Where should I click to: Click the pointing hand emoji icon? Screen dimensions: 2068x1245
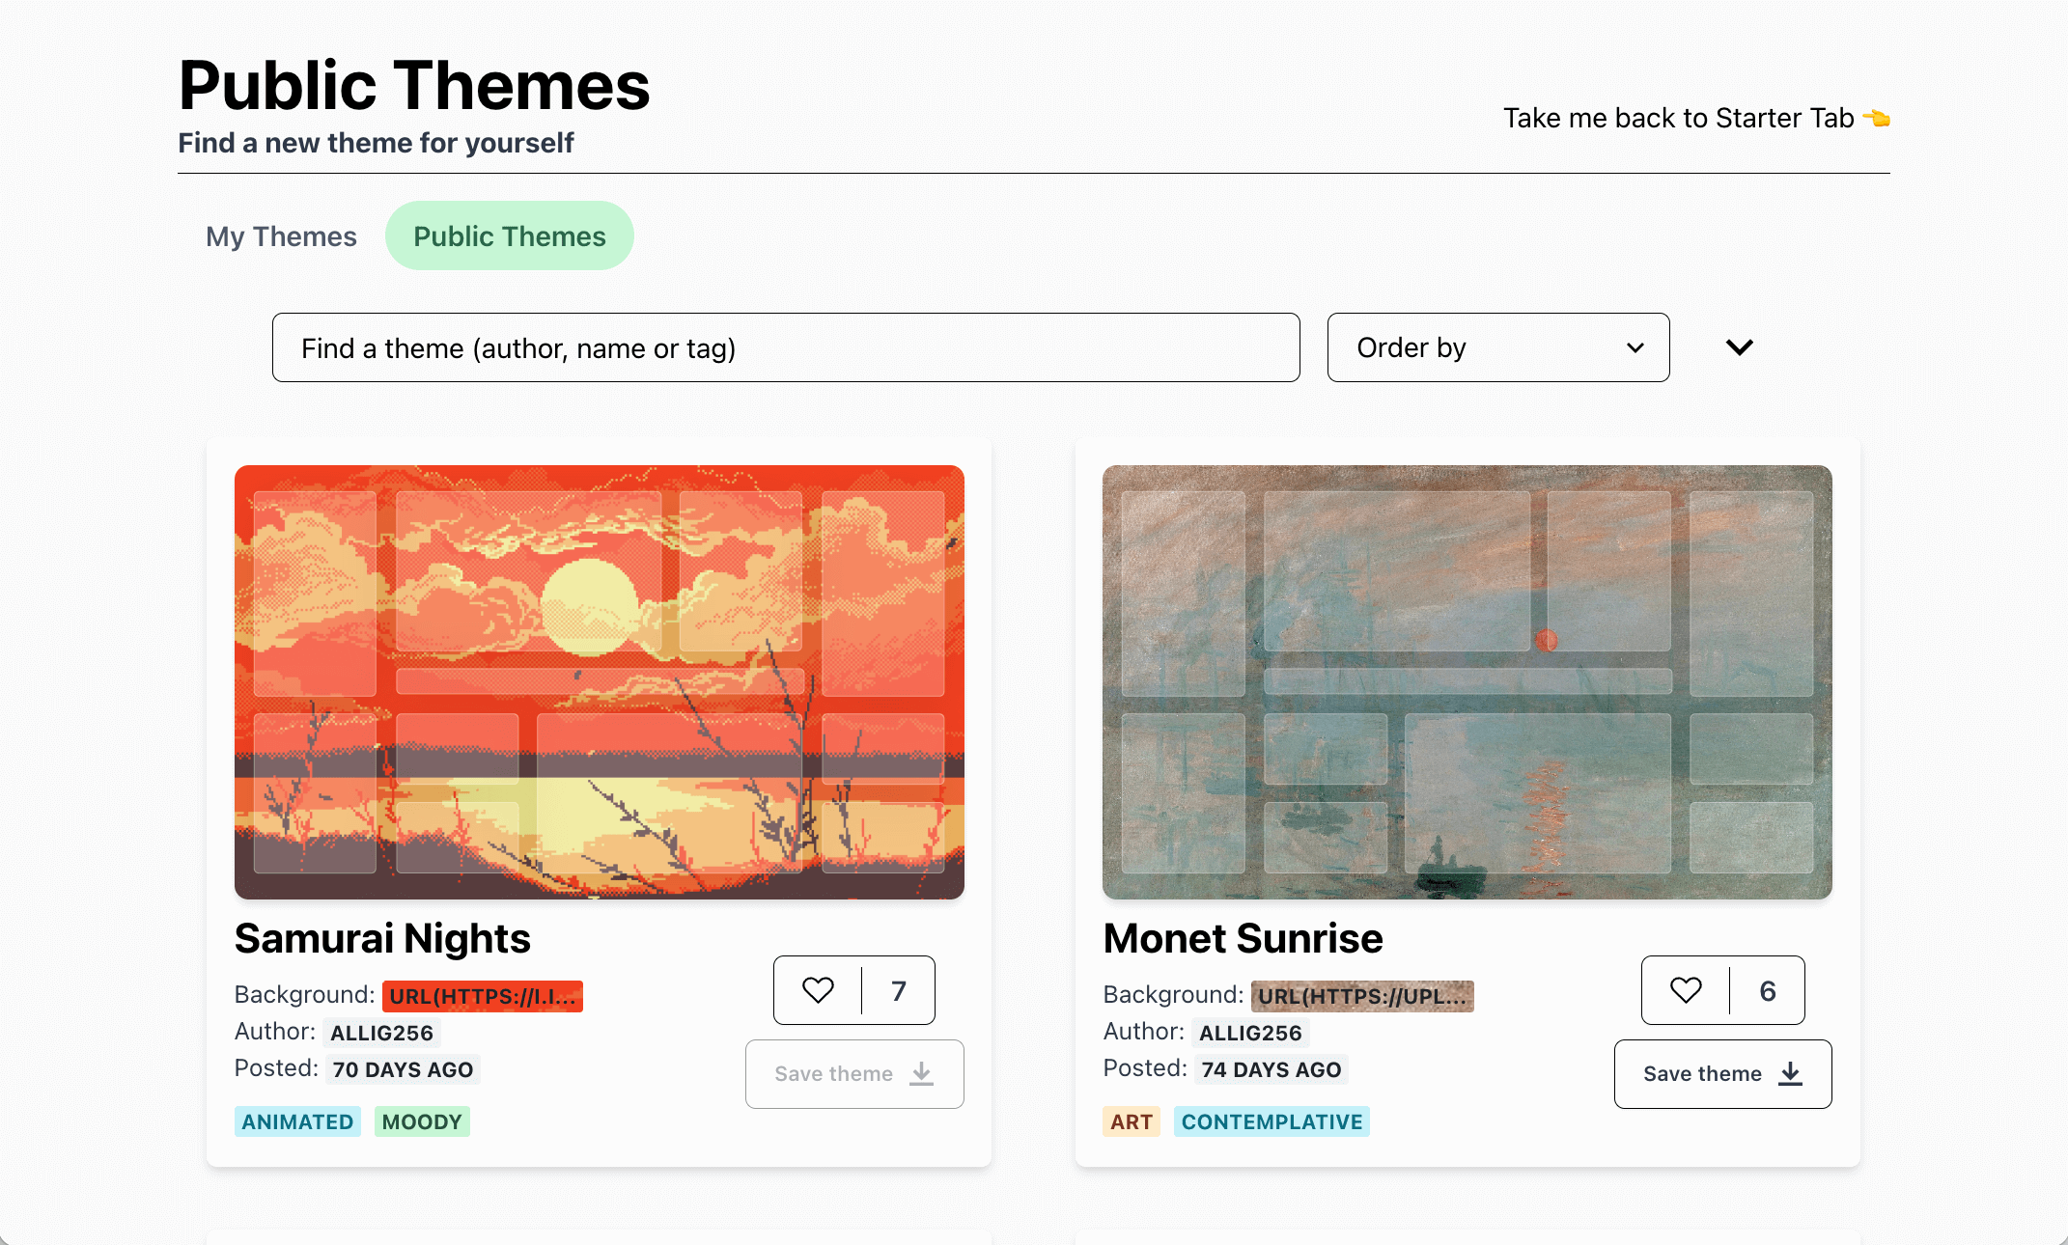(x=1876, y=118)
